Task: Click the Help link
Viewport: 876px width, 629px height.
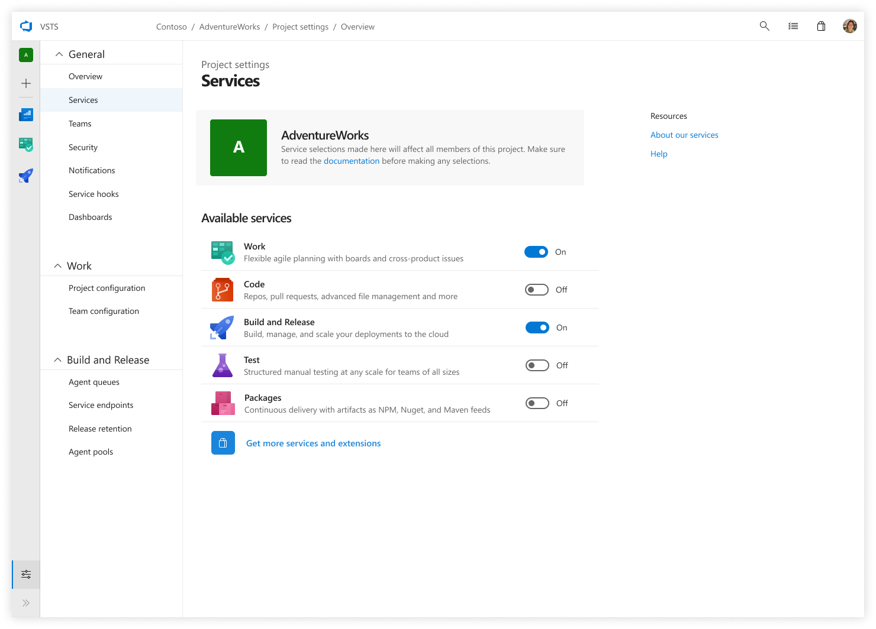Action: [x=659, y=154]
